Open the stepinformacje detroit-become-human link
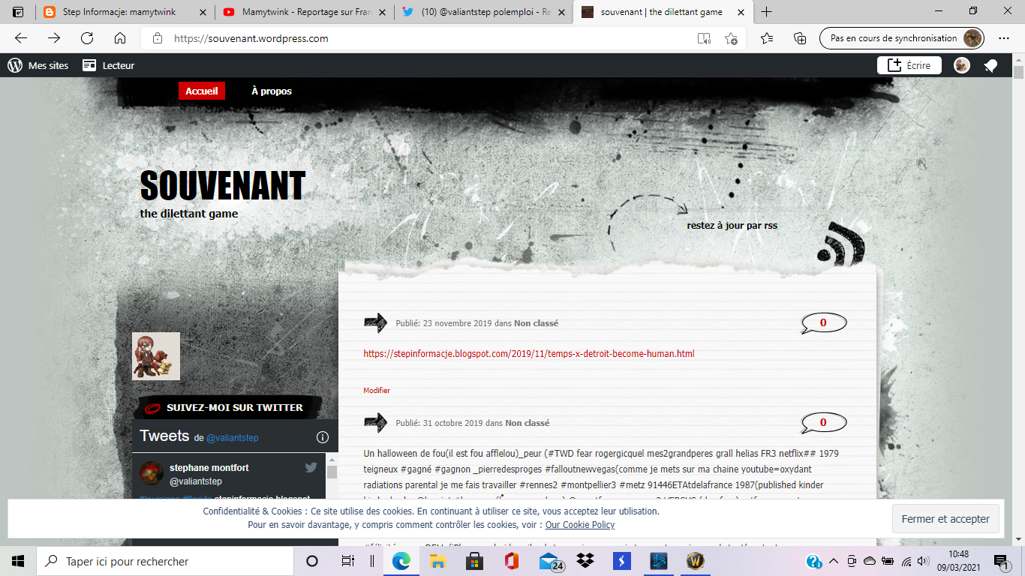 coord(529,353)
